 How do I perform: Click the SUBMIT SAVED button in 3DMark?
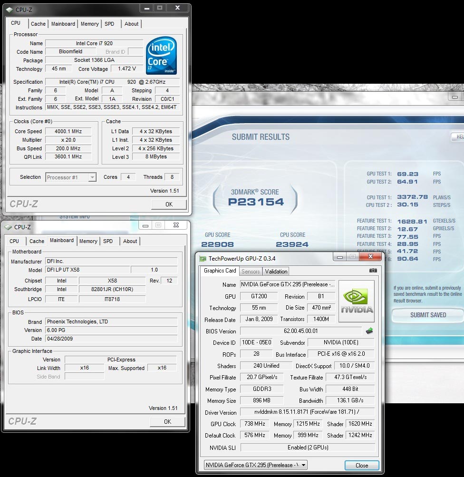(x=428, y=315)
